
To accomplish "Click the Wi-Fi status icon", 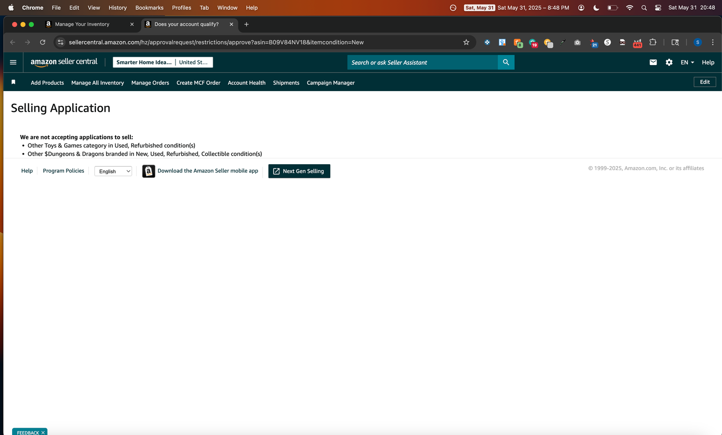I will click(629, 8).
